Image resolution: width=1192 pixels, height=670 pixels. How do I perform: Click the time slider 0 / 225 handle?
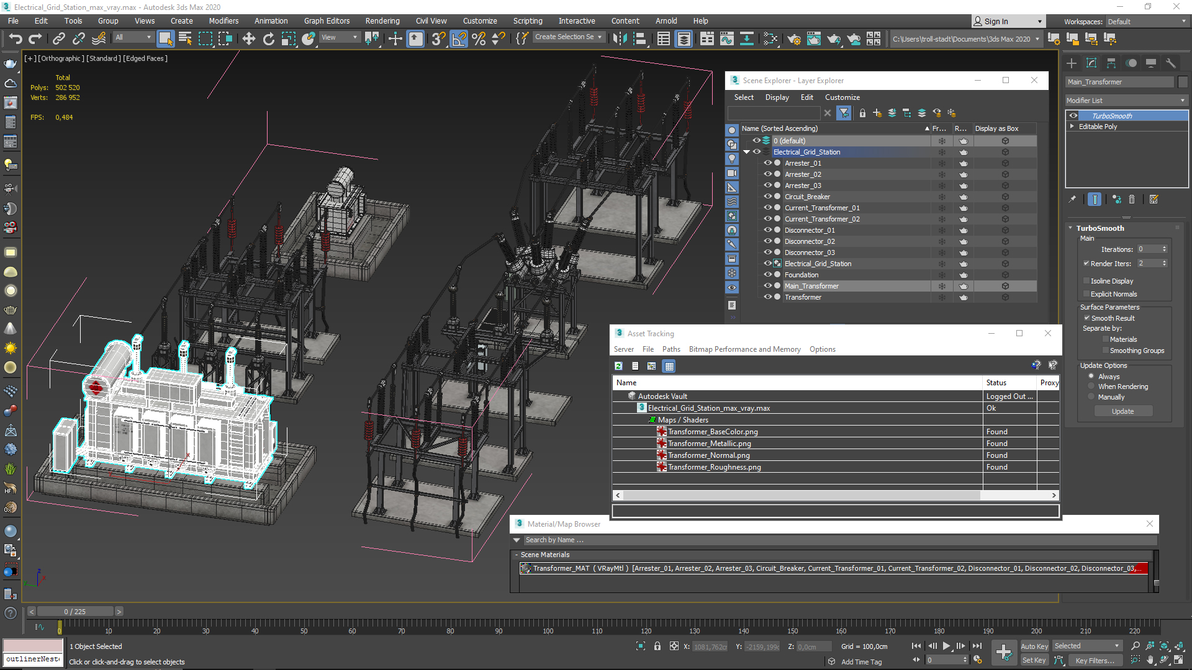(74, 612)
